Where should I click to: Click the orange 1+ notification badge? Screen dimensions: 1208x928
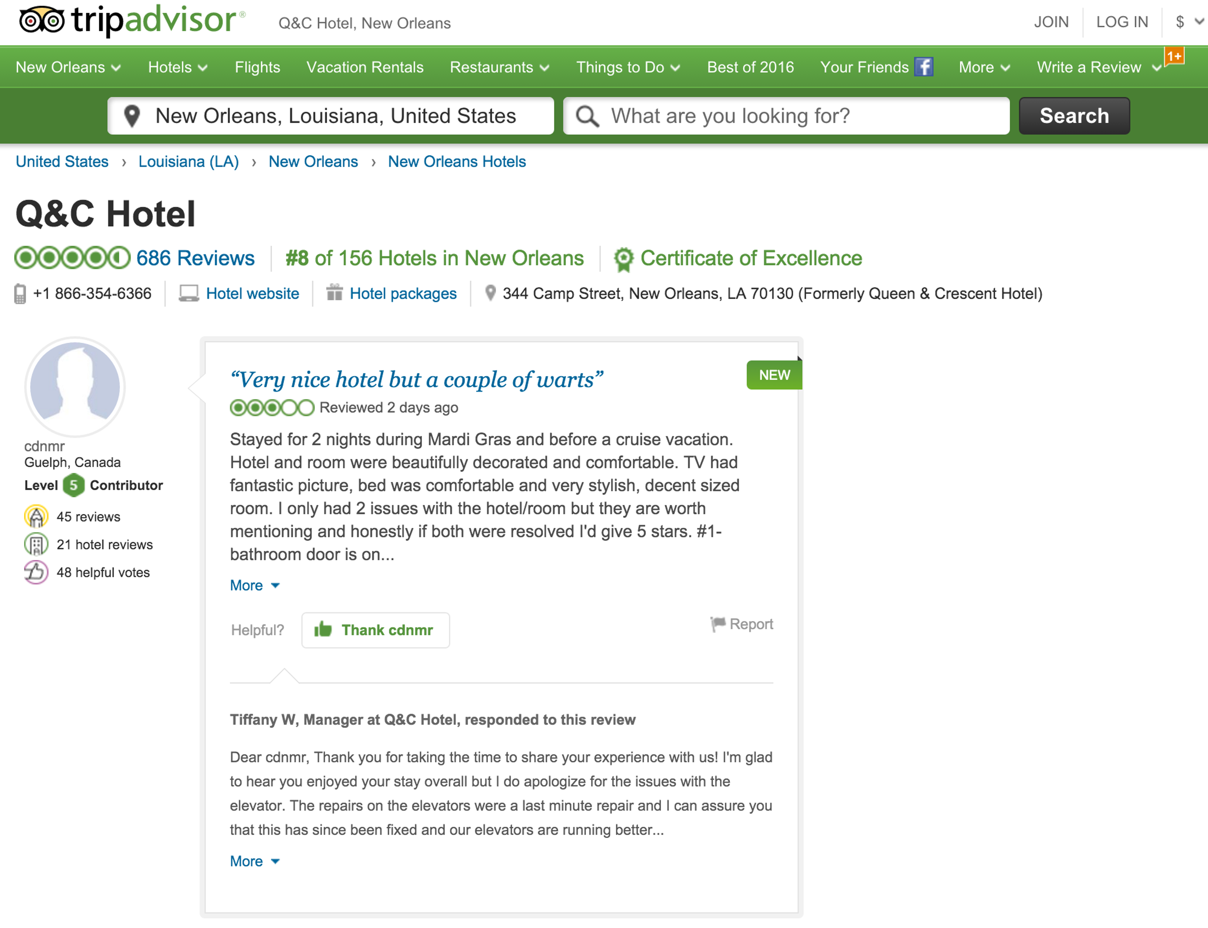pos(1174,56)
